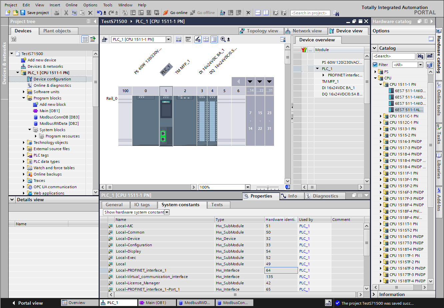Expand Technology objects in project tree
This screenshot has width=444, height=308.
[x=24, y=142]
